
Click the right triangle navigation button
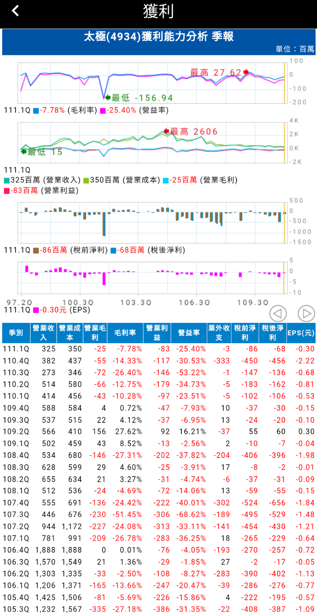(306, 314)
